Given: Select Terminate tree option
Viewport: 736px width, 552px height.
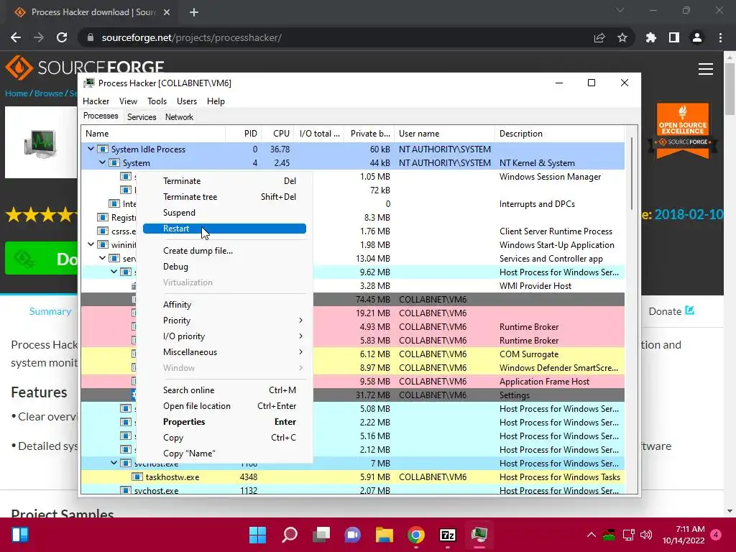Looking at the screenshot, I should (x=224, y=197).
